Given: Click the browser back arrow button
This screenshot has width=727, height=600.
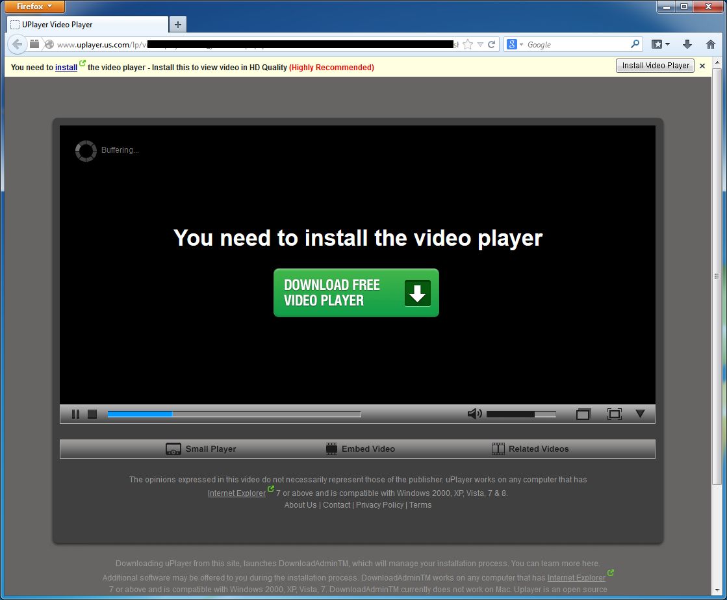Looking at the screenshot, I should pyautogui.click(x=17, y=45).
